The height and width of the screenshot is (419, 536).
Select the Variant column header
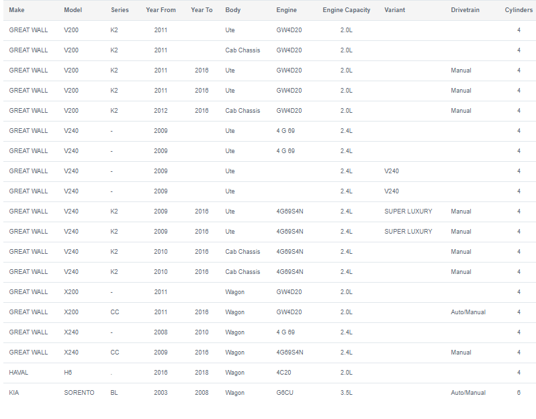394,10
